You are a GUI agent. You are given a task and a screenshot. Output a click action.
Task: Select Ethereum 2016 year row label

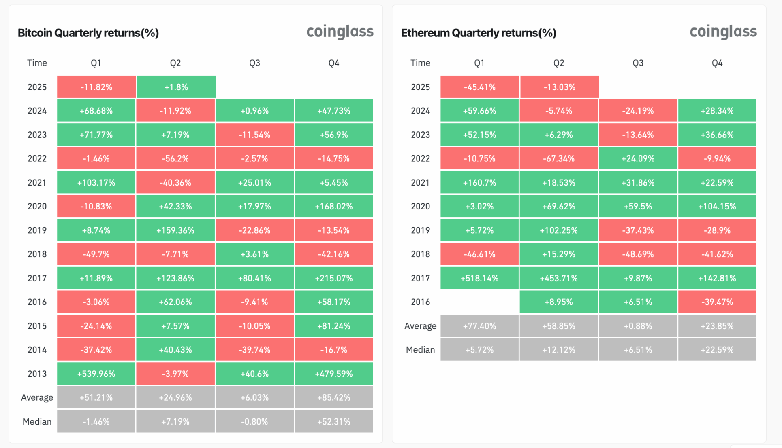pyautogui.click(x=420, y=302)
